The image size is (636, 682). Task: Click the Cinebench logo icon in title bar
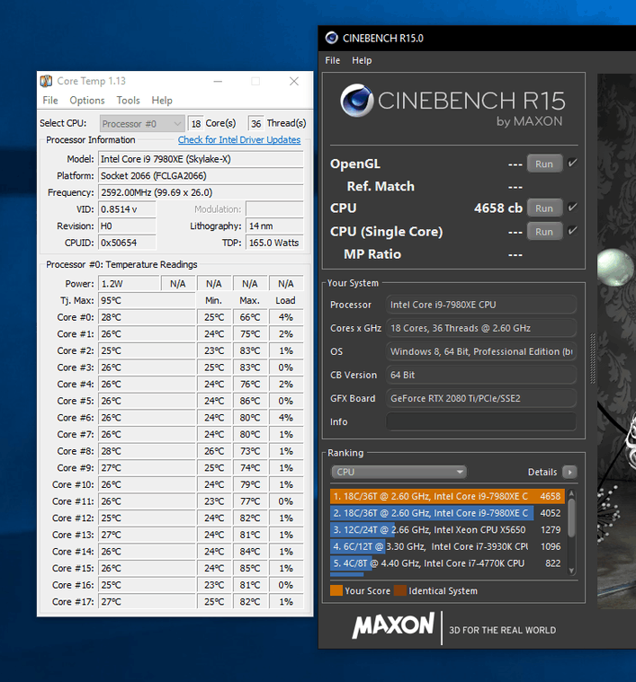pos(332,39)
